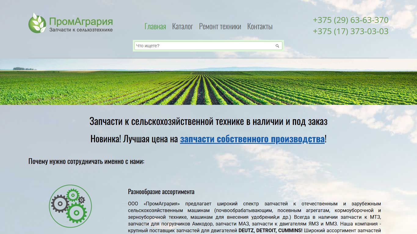
Task: Go to Ремонт техники page
Action: (220, 27)
